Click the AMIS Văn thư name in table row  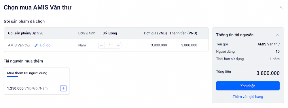click(x=19, y=45)
